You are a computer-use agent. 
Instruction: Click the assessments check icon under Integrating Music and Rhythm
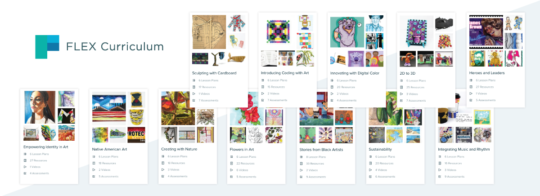tap(440, 176)
